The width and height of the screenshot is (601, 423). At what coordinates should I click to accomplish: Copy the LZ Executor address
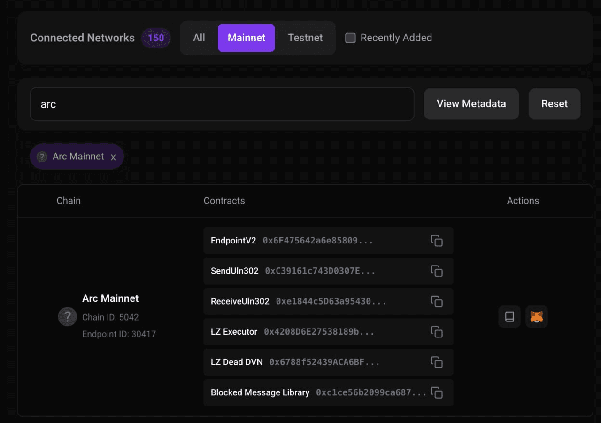click(x=437, y=332)
